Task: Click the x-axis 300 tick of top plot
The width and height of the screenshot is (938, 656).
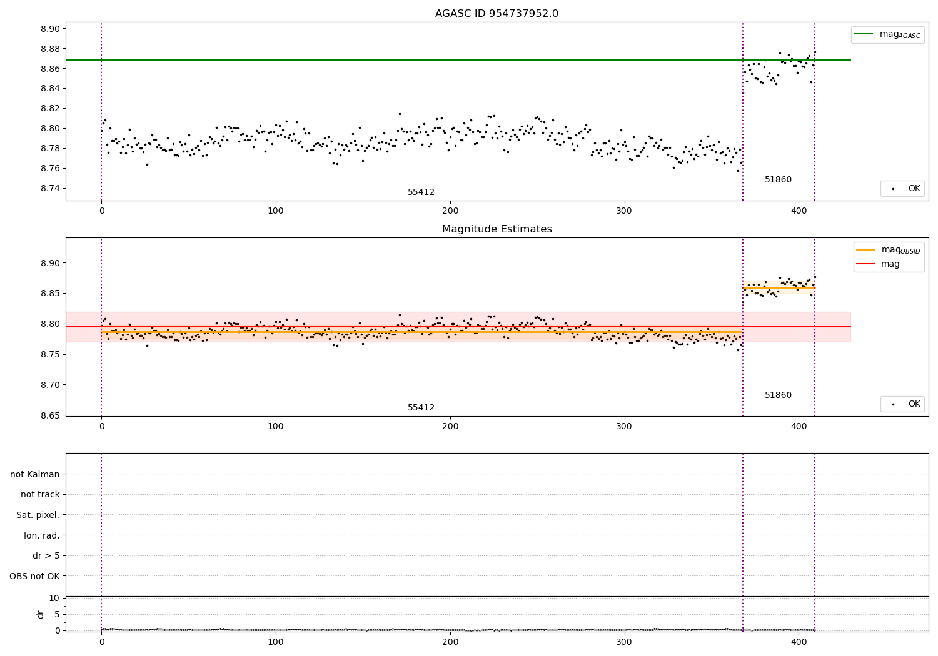Action: [x=624, y=211]
